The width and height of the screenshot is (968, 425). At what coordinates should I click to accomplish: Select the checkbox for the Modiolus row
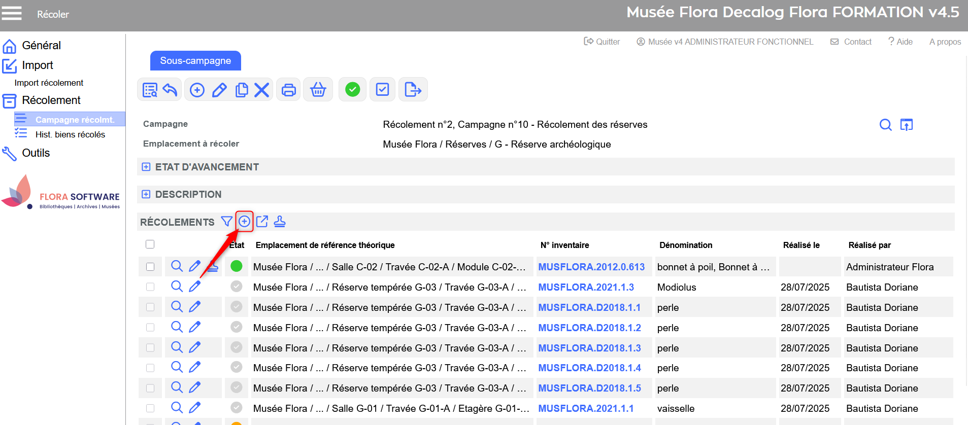tap(150, 287)
